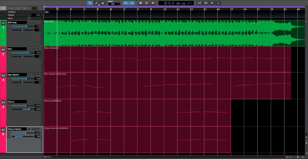Click the clock icon above track list
The width and height of the screenshot is (308, 159).
coord(18,8)
